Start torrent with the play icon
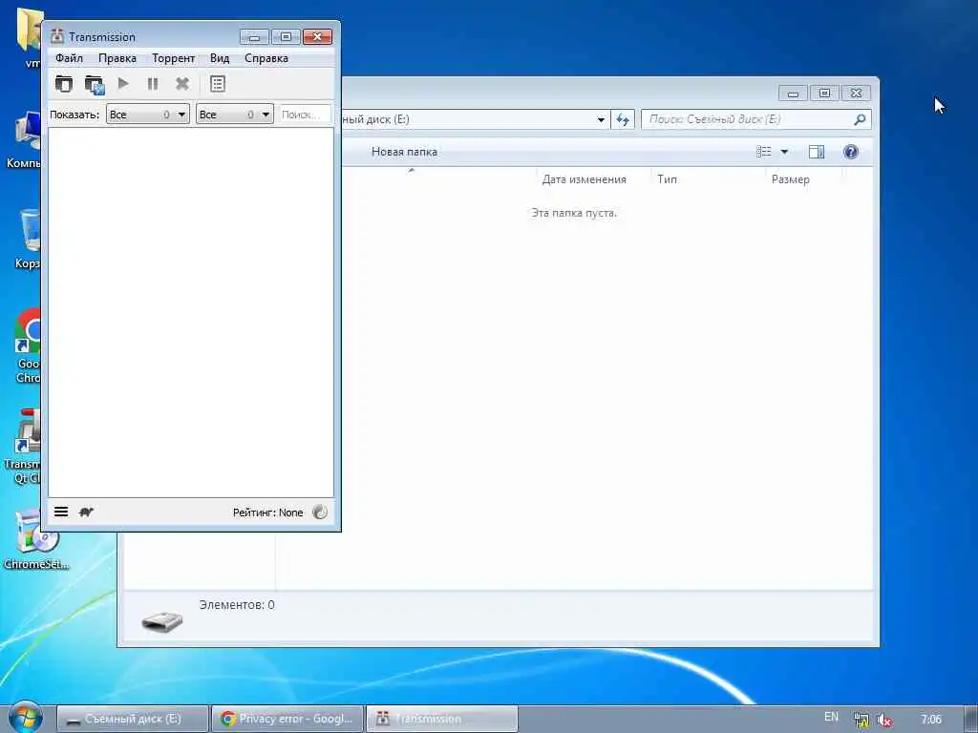 click(123, 83)
